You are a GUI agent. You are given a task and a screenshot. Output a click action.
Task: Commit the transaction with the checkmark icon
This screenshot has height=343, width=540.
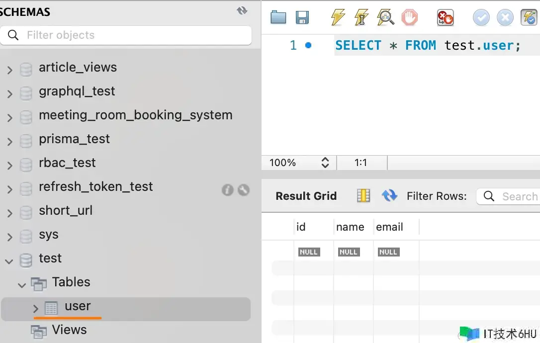click(481, 18)
